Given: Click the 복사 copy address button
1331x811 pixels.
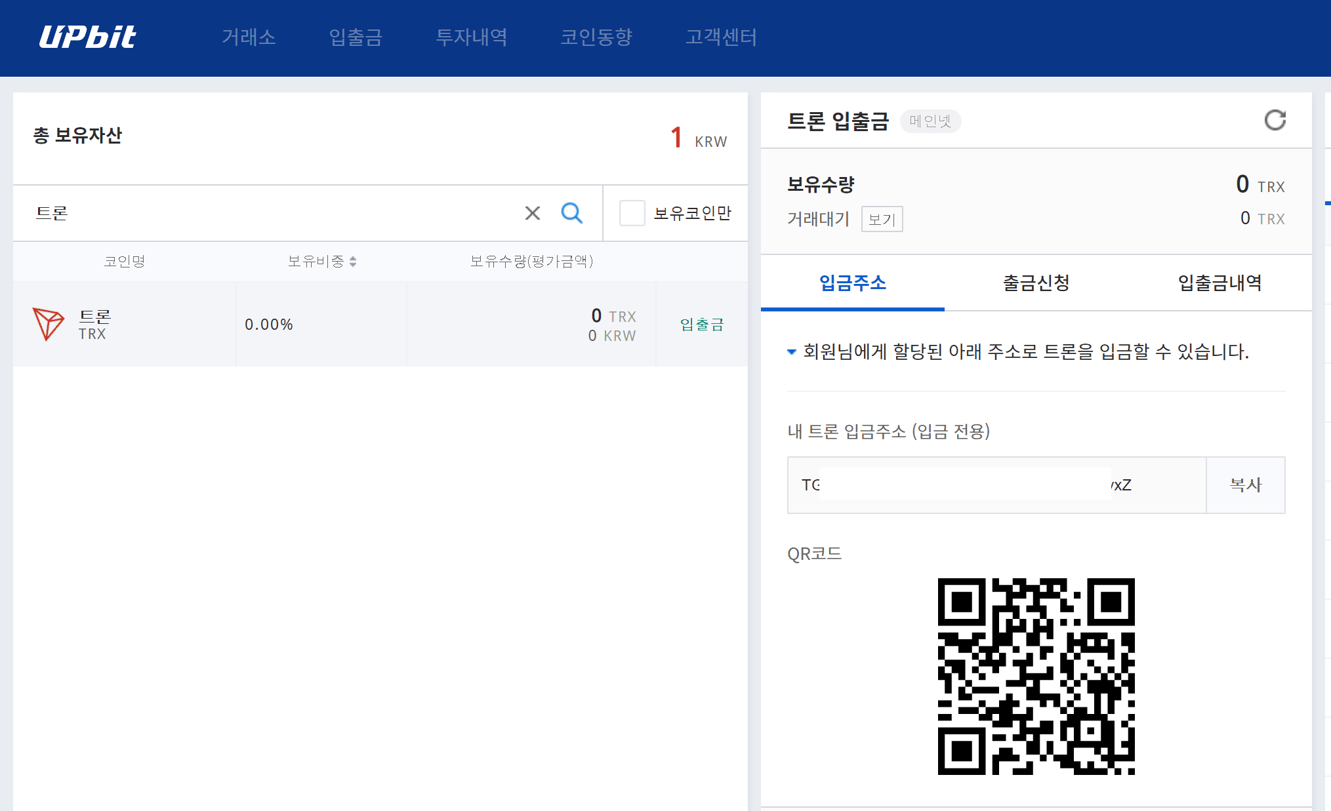Looking at the screenshot, I should click(1245, 485).
